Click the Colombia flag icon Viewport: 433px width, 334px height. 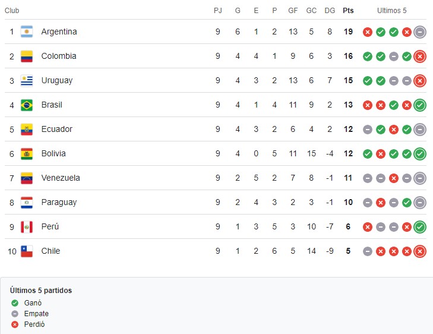pyautogui.click(x=27, y=56)
